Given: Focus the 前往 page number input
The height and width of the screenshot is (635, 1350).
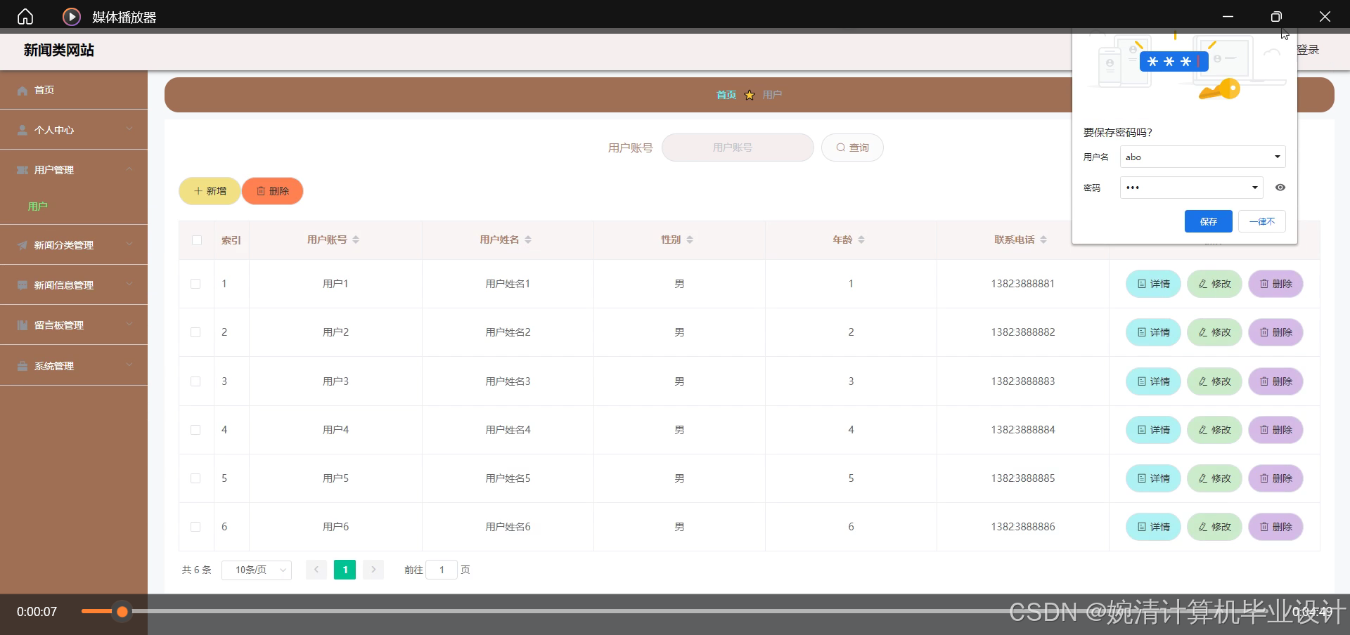Looking at the screenshot, I should tap(442, 570).
